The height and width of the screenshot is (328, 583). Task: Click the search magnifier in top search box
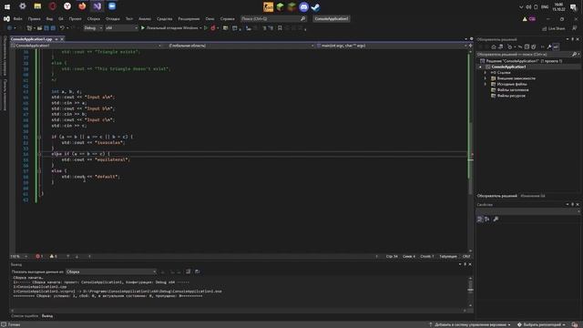click(x=303, y=18)
